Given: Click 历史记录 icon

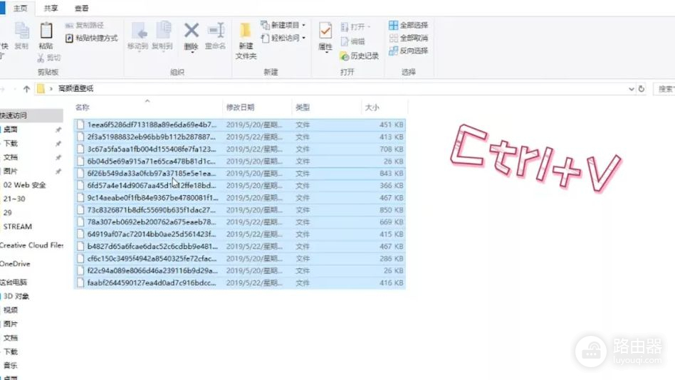Looking at the screenshot, I should (x=344, y=56).
